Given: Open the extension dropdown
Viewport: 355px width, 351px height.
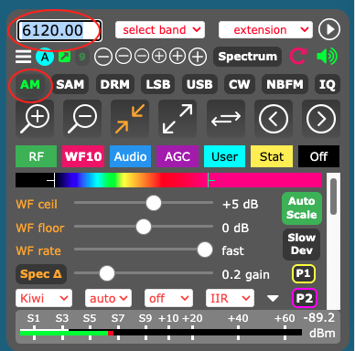Looking at the screenshot, I should [x=265, y=30].
